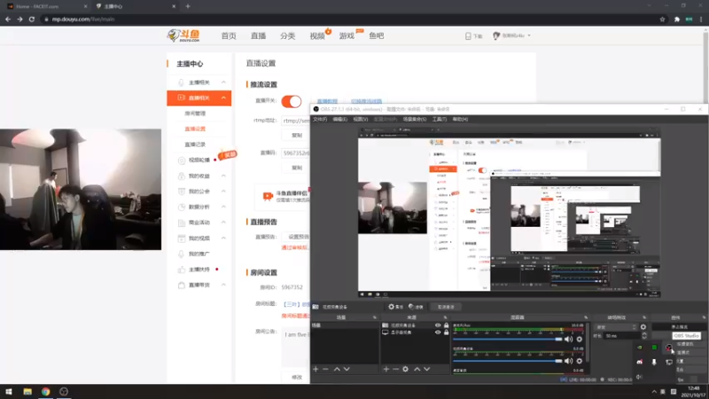709x399 pixels.
Task: Expand the 我的视频 sidebar section
Action: [x=223, y=238]
